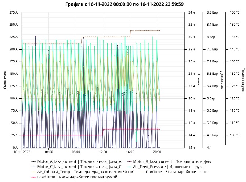Click the 200 A axis label
The image size is (246, 182).
13,49
